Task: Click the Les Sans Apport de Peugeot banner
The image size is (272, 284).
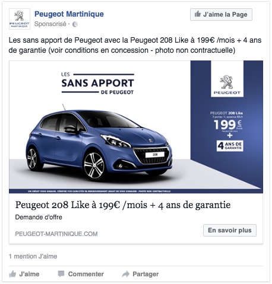Action: point(97,83)
